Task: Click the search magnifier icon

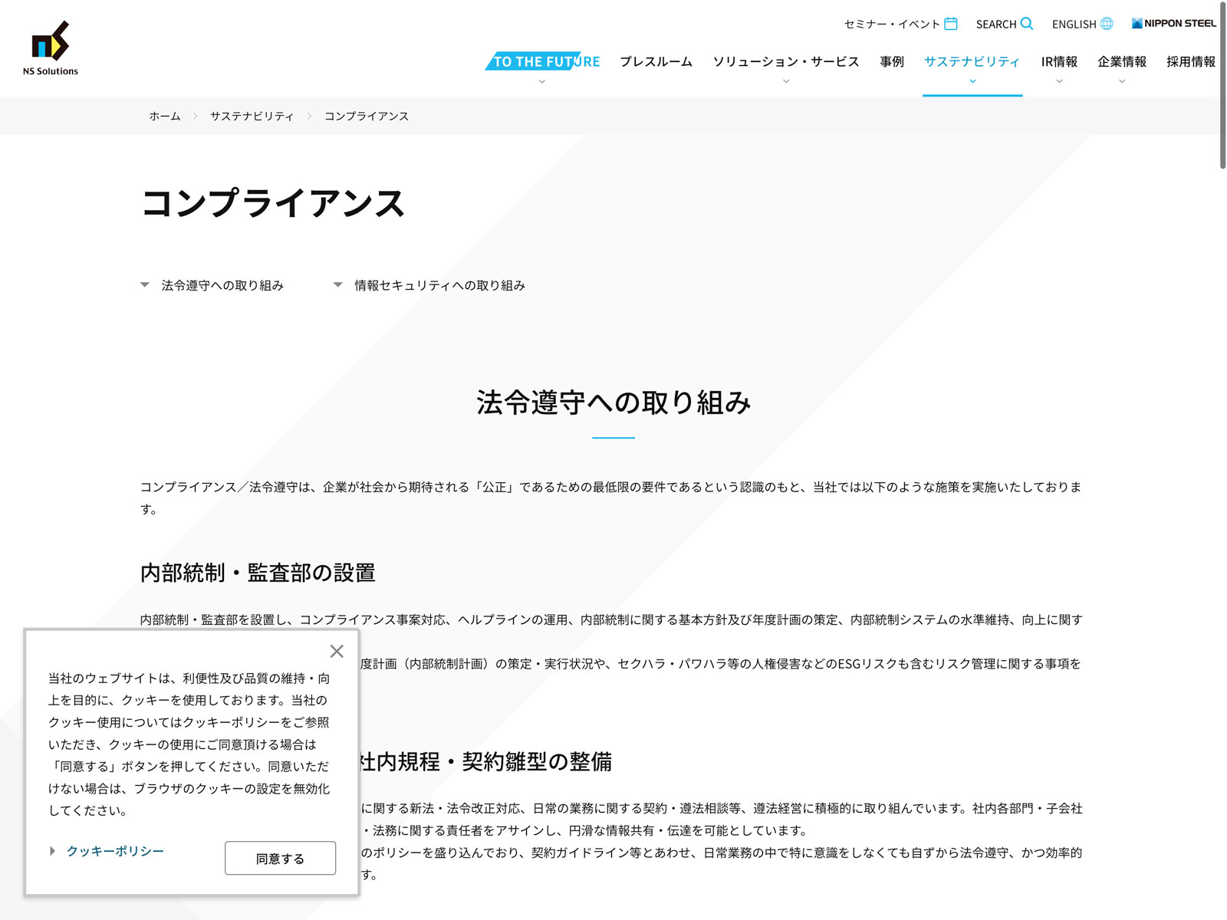Action: tap(1027, 24)
